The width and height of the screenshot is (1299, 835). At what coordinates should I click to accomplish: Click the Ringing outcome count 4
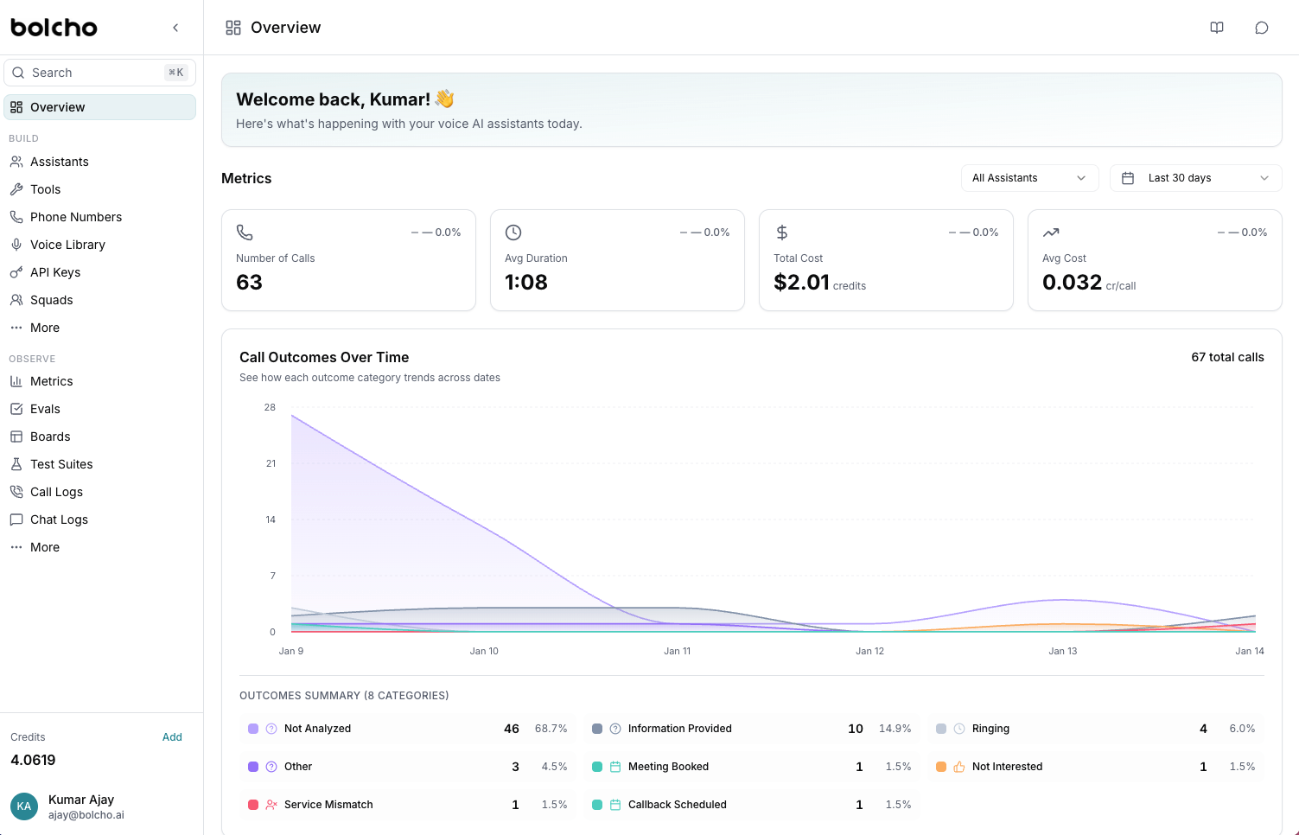[x=1203, y=729]
